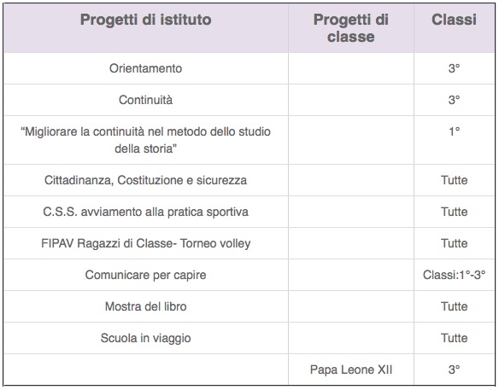Select Cittadinanza, Costituzione e sicurezza cell
Screen dimensions: 499x390
click(x=146, y=180)
